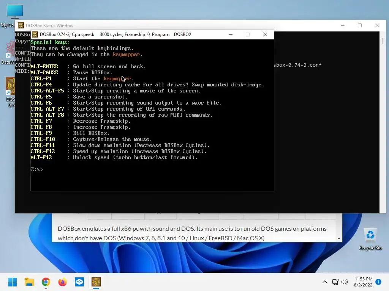The height and width of the screenshot is (291, 389).
Task: Show hidden system tray icons
Action: tap(324, 282)
